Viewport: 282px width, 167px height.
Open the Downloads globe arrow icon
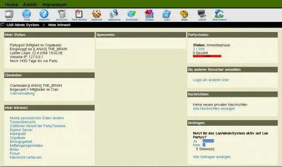click(x=132, y=14)
